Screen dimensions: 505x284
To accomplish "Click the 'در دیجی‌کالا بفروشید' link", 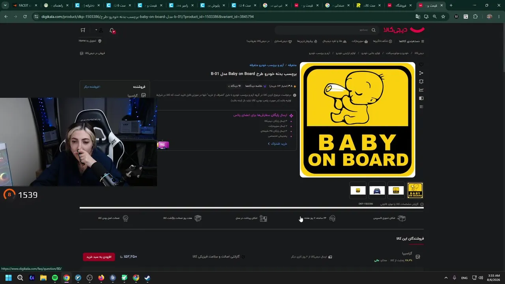I will (x=258, y=41).
